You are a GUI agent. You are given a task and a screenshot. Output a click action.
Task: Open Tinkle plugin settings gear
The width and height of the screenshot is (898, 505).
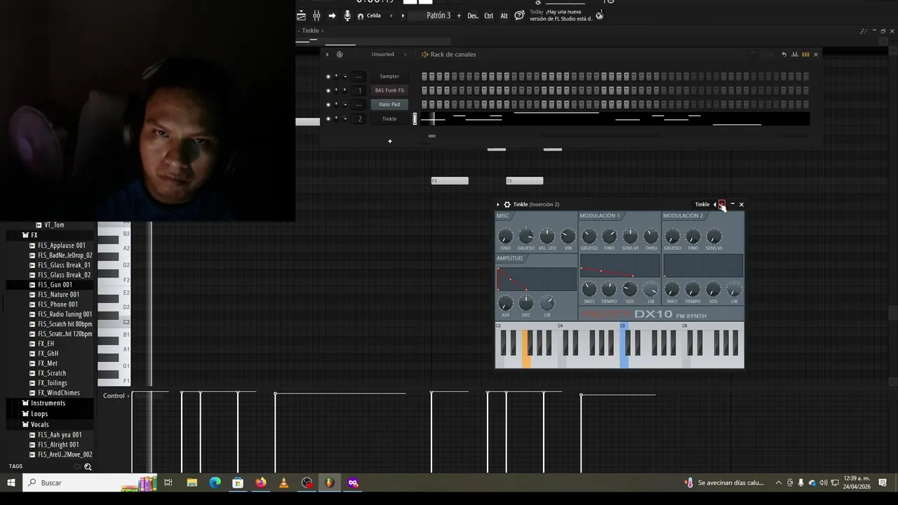click(507, 205)
